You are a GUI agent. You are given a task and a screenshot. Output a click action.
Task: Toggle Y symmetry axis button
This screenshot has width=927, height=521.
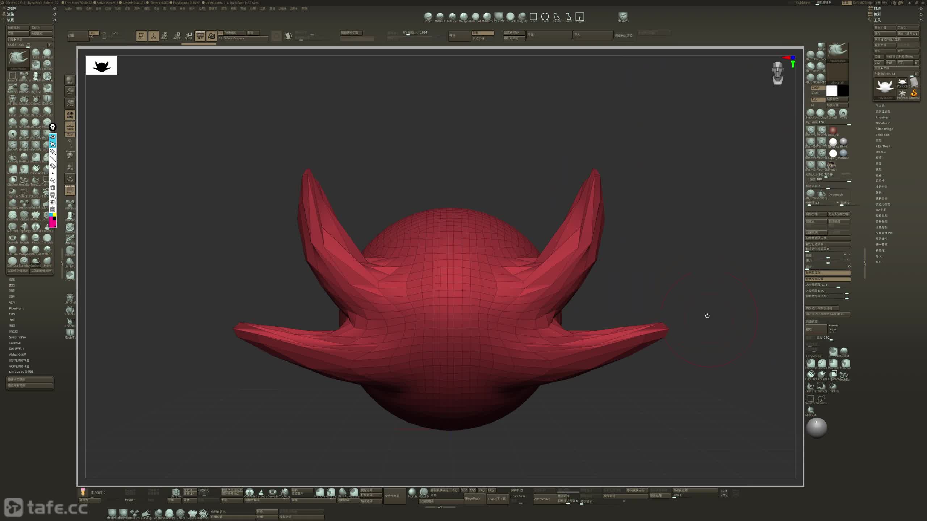click(104, 33)
